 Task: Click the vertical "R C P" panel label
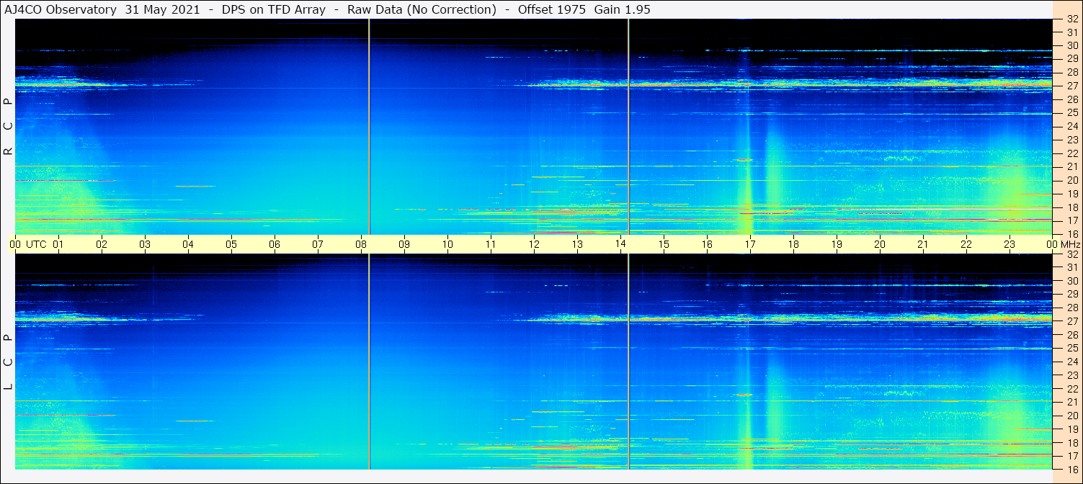8,127
